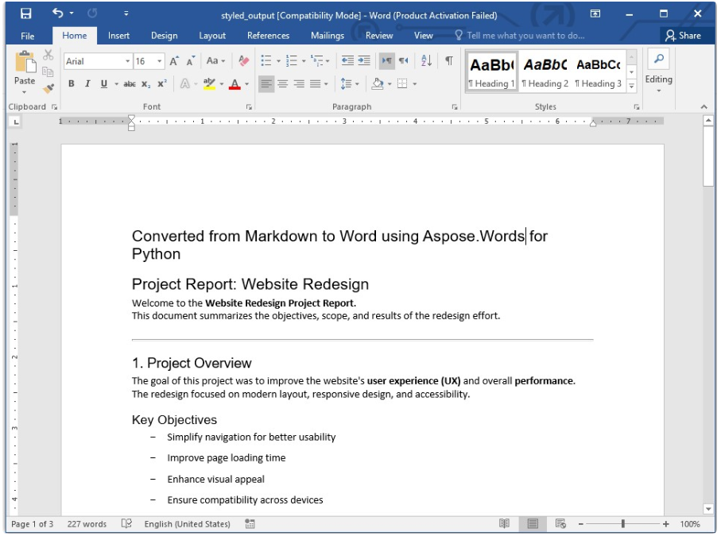Apply bullet list formatting
This screenshot has width=721, height=536.
click(266, 61)
